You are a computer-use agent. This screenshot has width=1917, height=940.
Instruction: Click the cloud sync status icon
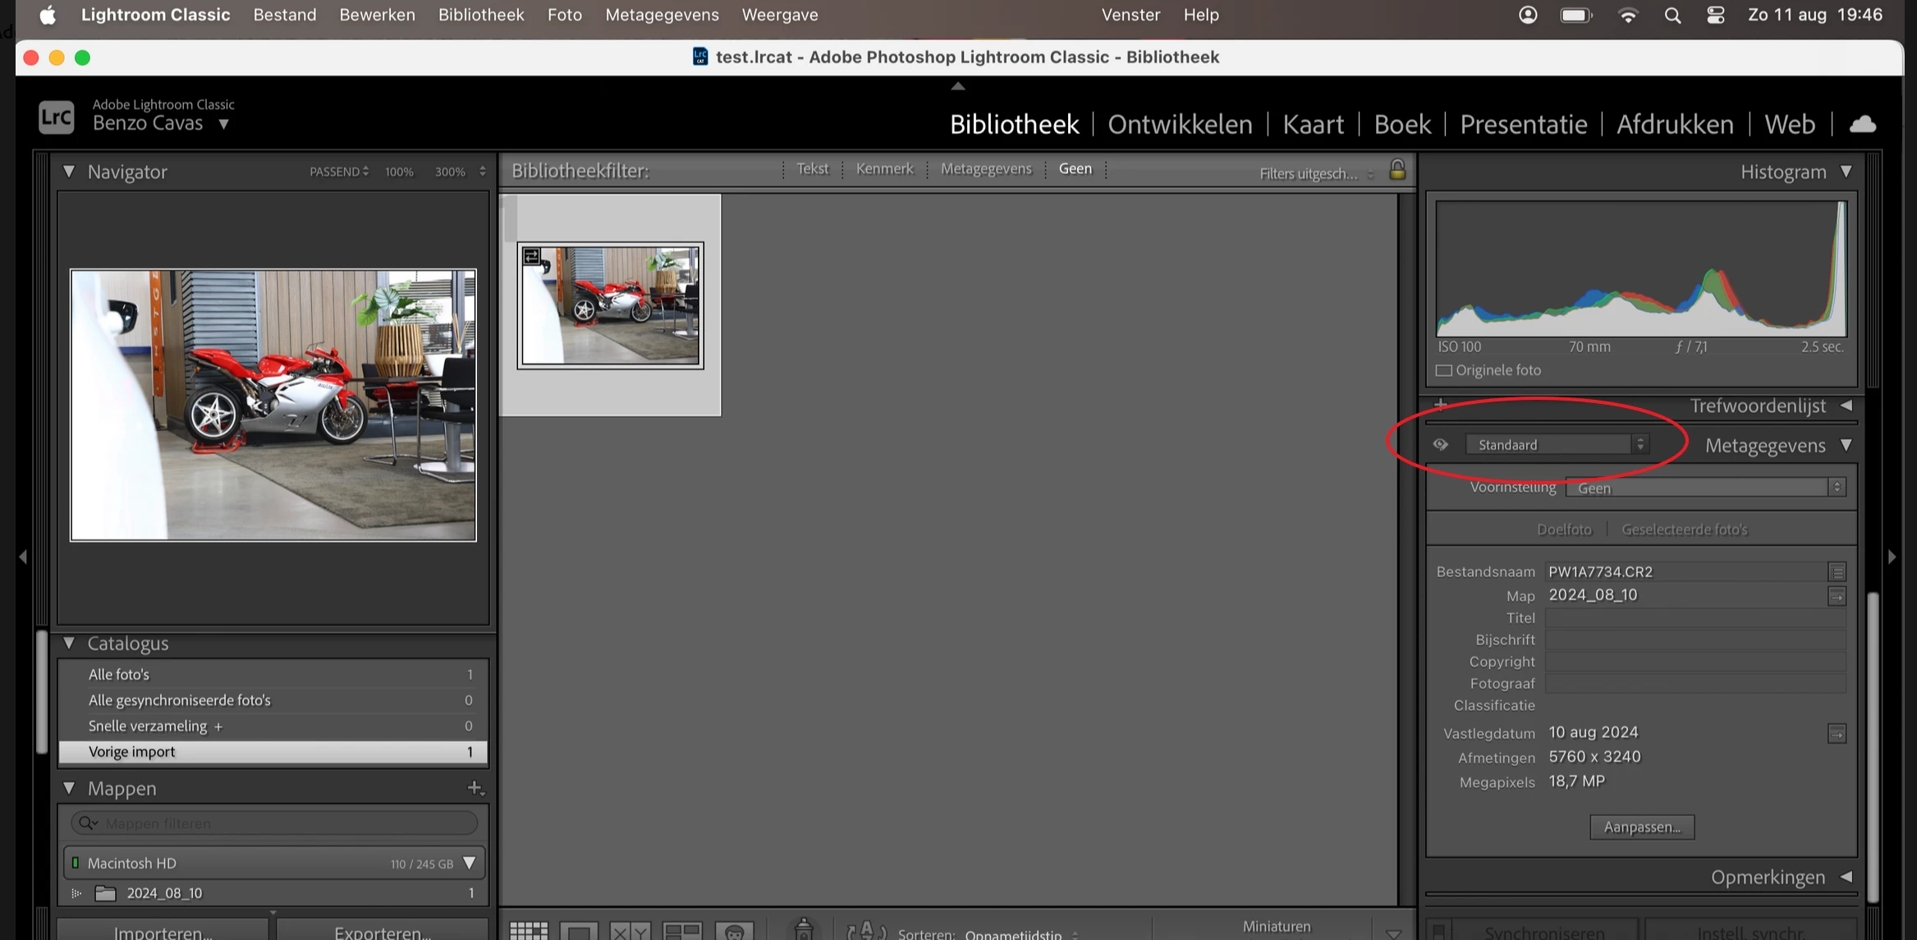pyautogui.click(x=1862, y=124)
